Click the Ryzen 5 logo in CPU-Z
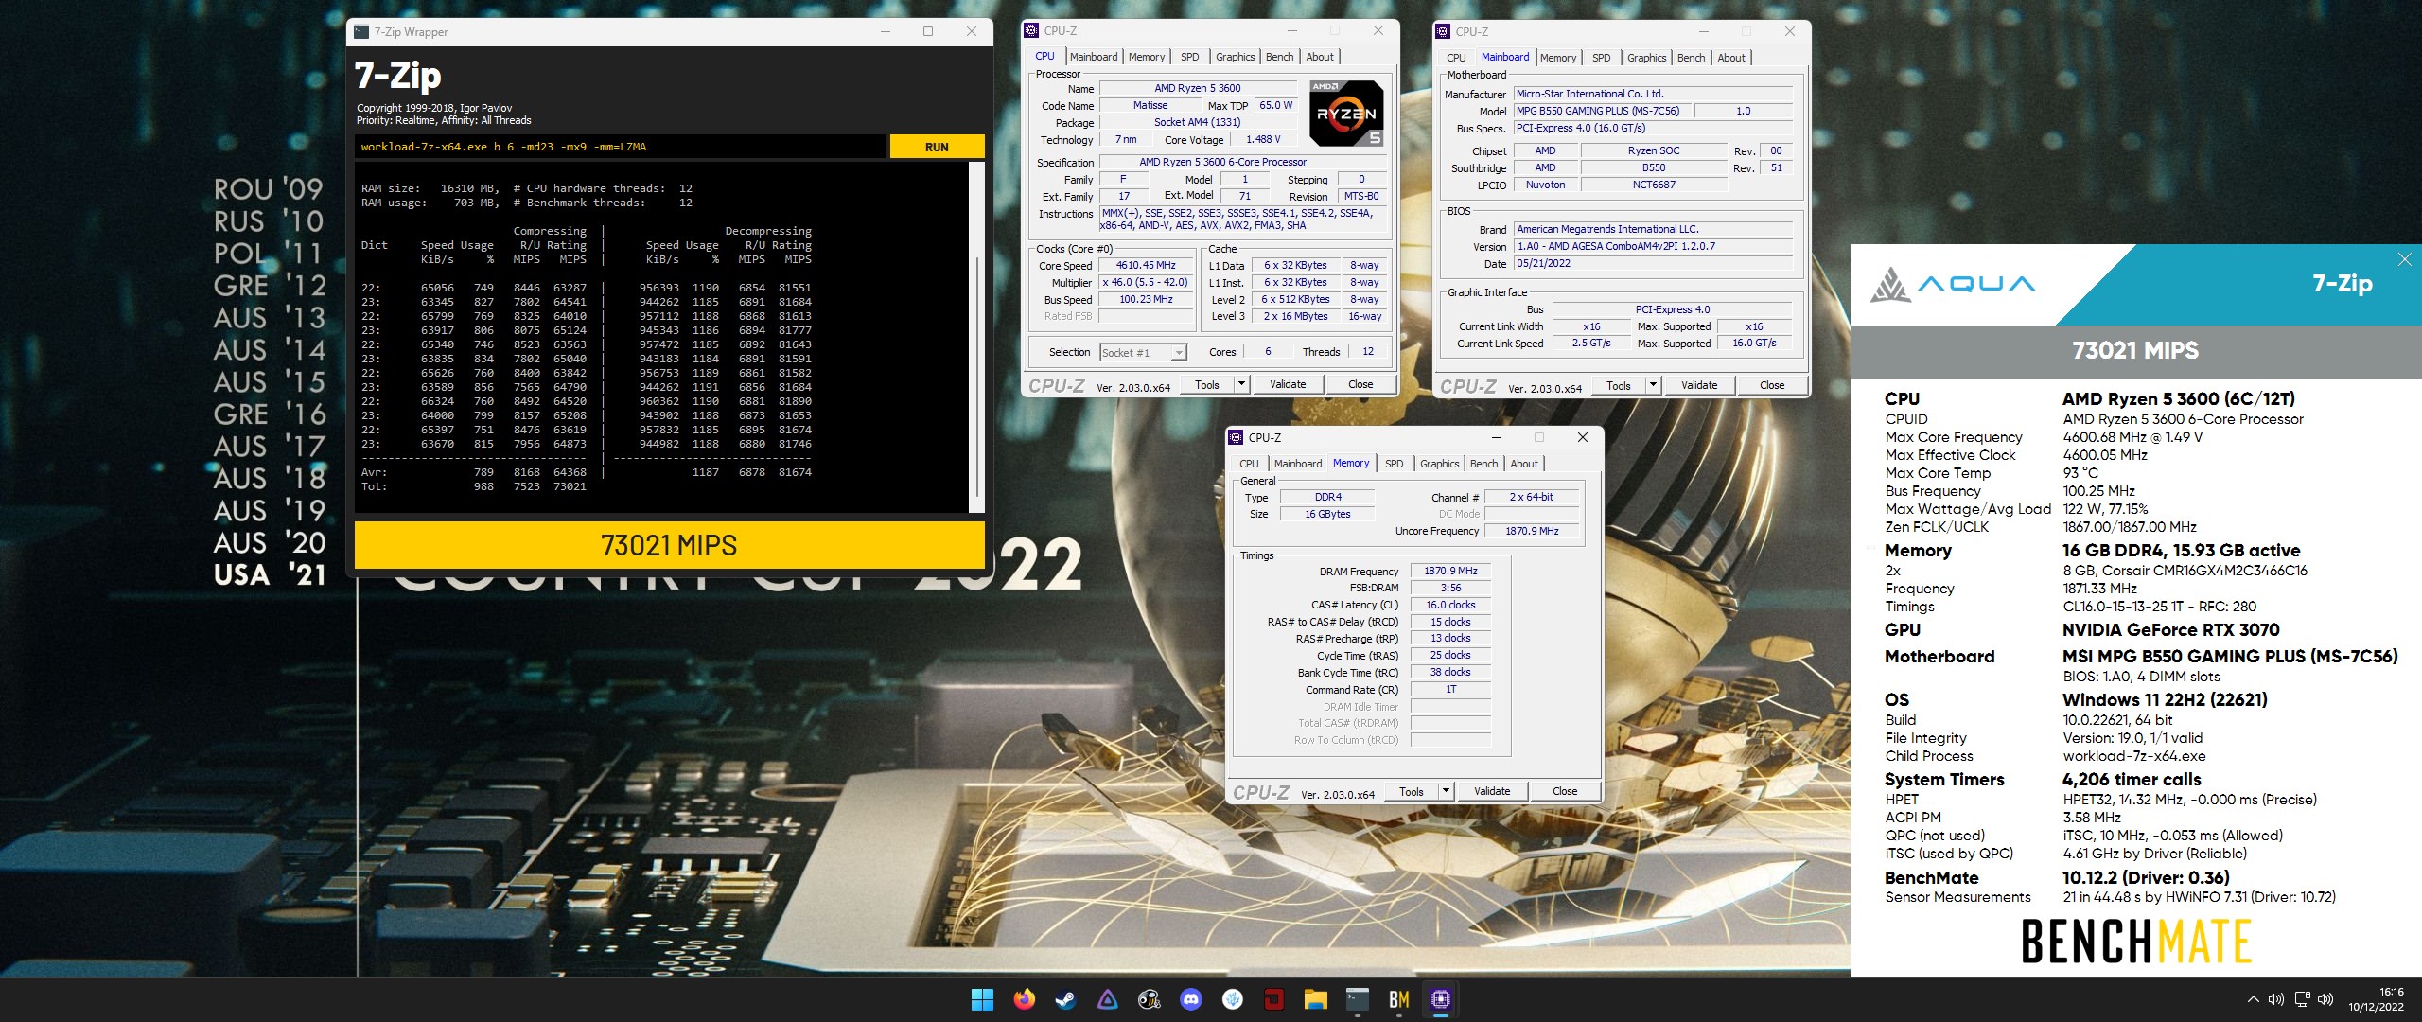The image size is (2422, 1022). pos(1346,114)
